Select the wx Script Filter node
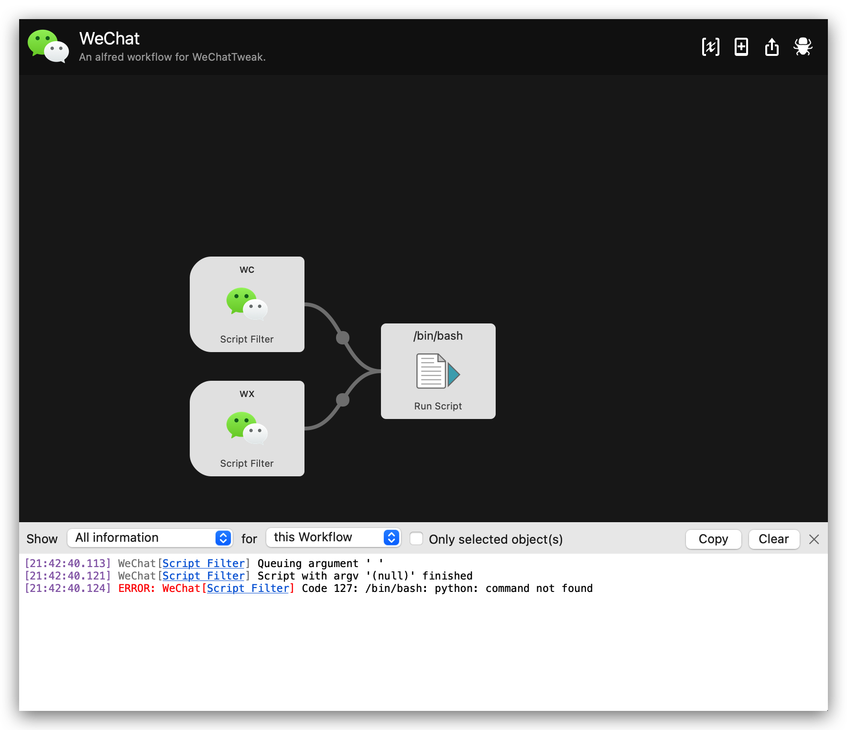This screenshot has width=847, height=730. pyautogui.click(x=247, y=429)
